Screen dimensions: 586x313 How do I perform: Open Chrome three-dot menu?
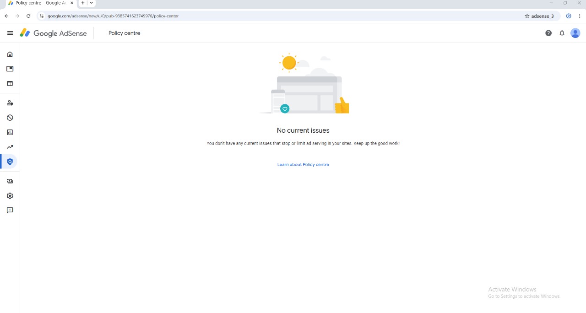coord(580,16)
